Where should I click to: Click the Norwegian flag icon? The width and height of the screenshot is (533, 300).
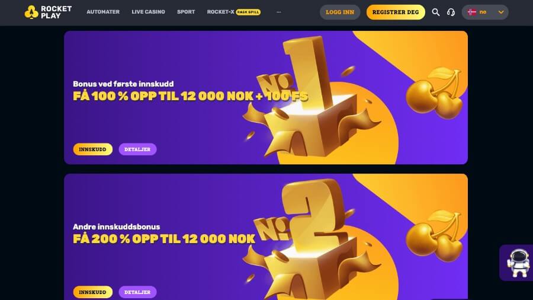point(472,12)
